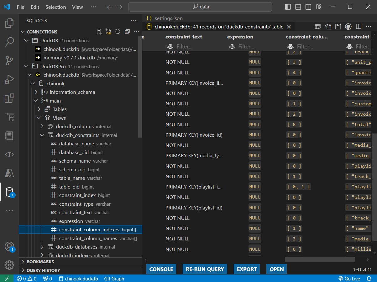Click the remote window indicator in status bar
The height and width of the screenshot is (282, 377).
[7, 279]
